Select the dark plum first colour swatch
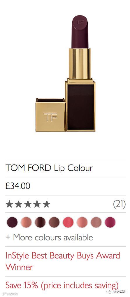Screen dimensions: 130x297 click(12, 222)
